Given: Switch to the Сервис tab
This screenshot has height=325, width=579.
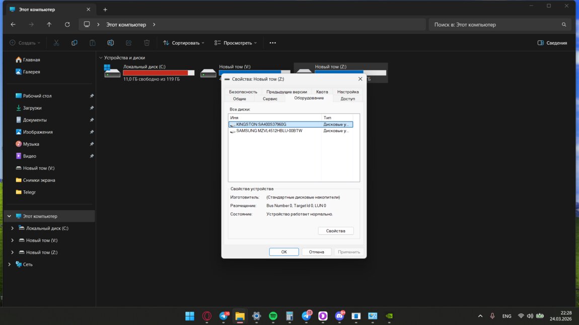Looking at the screenshot, I should coord(270,99).
